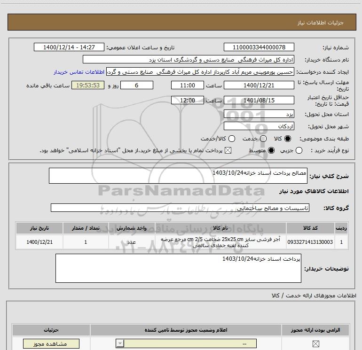The height and width of the screenshot is (350, 362).
Task: Click the general need description text box
Action: pos(178,176)
